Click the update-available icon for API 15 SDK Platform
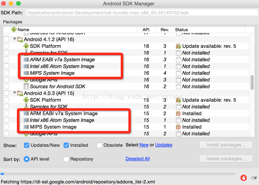The image size is (259, 185). click(x=178, y=100)
